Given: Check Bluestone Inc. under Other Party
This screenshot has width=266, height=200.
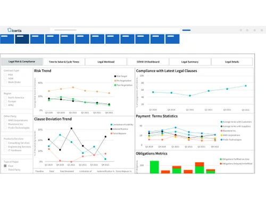Looking at the screenshot, I should [x=5, y=124].
